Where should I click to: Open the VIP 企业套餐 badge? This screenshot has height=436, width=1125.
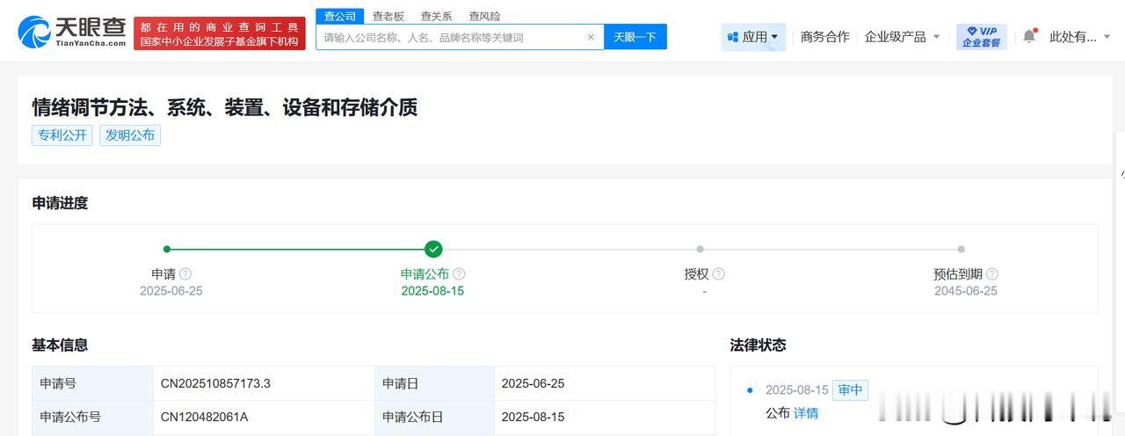click(x=982, y=37)
